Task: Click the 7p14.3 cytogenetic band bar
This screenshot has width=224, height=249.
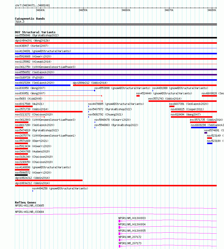Action: pos(116,24)
